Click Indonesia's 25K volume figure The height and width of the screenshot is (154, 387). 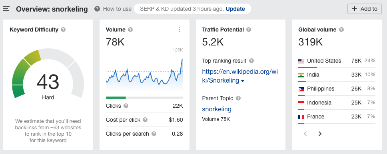pos(356,103)
